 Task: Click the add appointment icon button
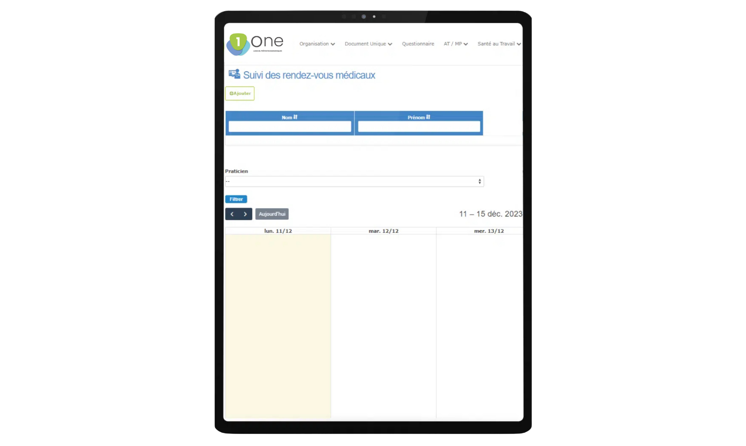[240, 93]
